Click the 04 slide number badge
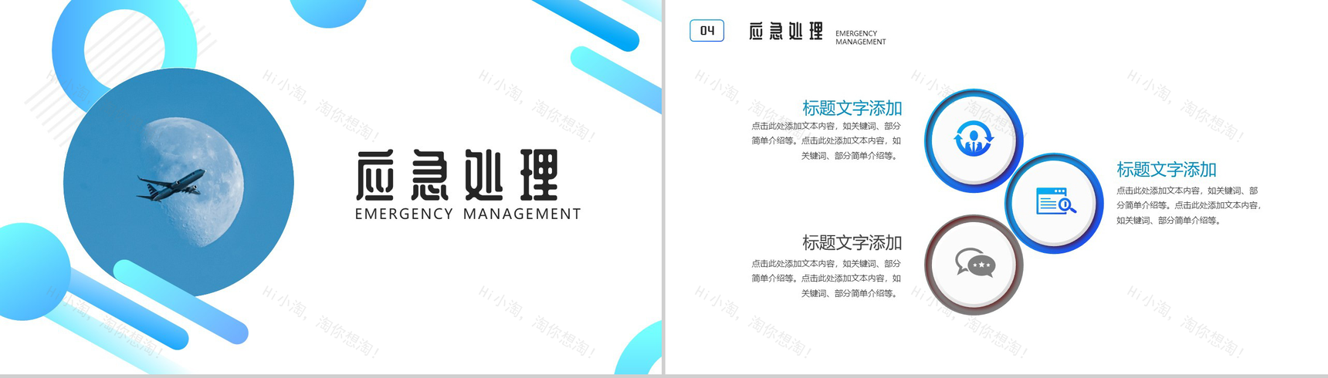Screen dimensions: 1328x378 706,31
